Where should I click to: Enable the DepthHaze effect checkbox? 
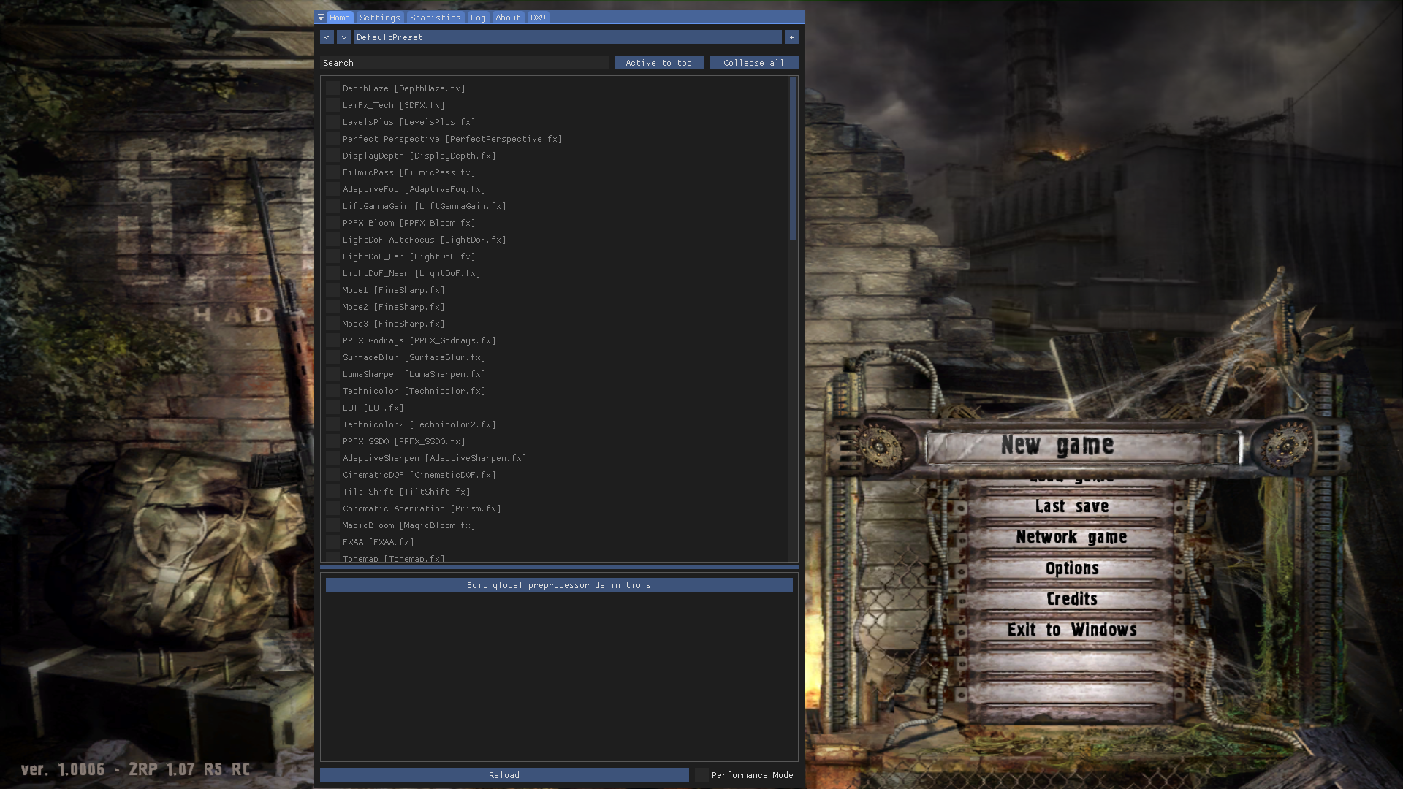(332, 88)
